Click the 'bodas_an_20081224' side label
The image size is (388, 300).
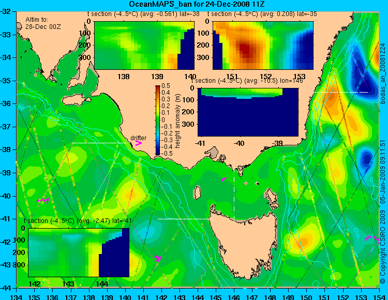[x=382, y=73]
